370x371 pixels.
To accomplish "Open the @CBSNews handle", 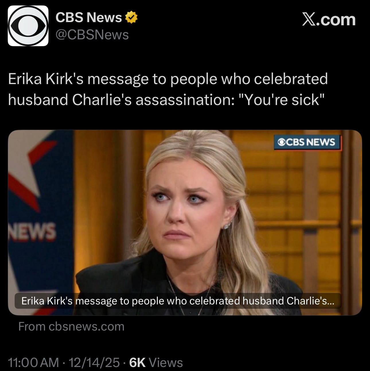I will [92, 35].
